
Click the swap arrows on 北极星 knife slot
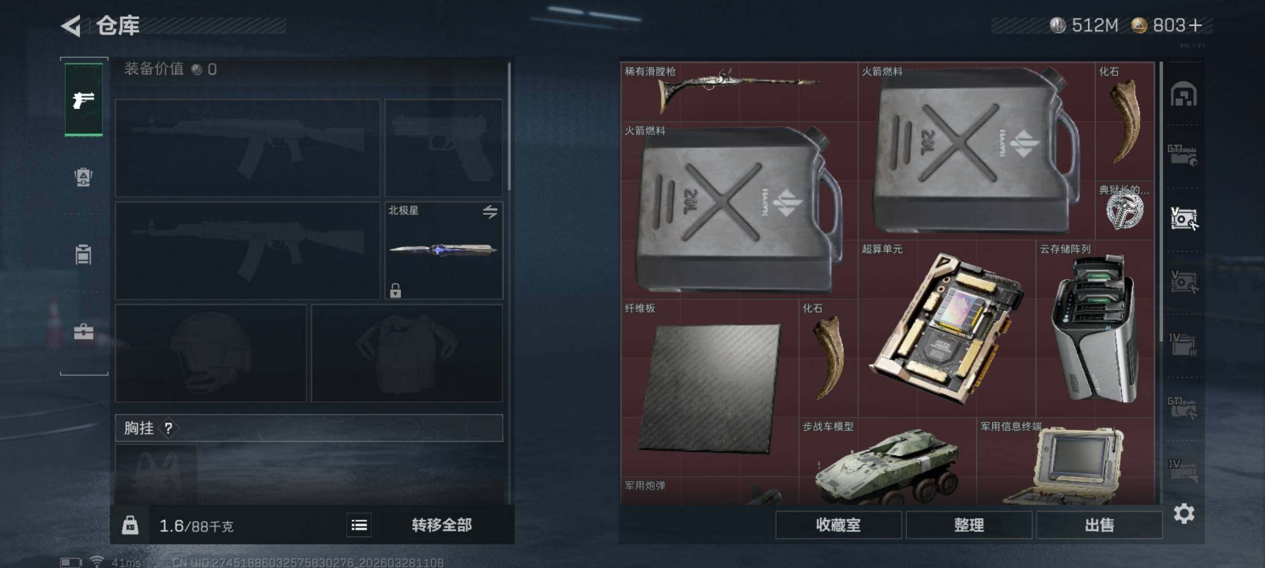click(x=490, y=212)
